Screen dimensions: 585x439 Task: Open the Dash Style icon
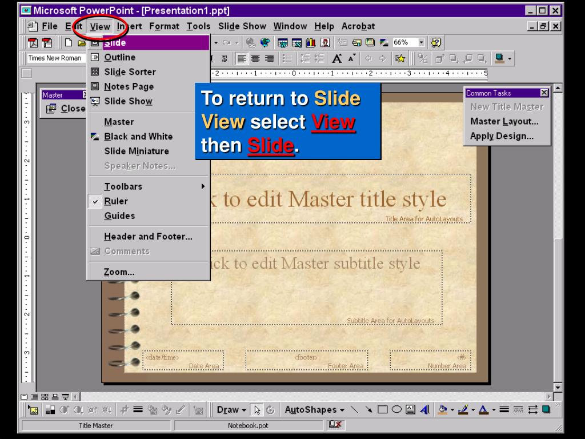click(518, 410)
